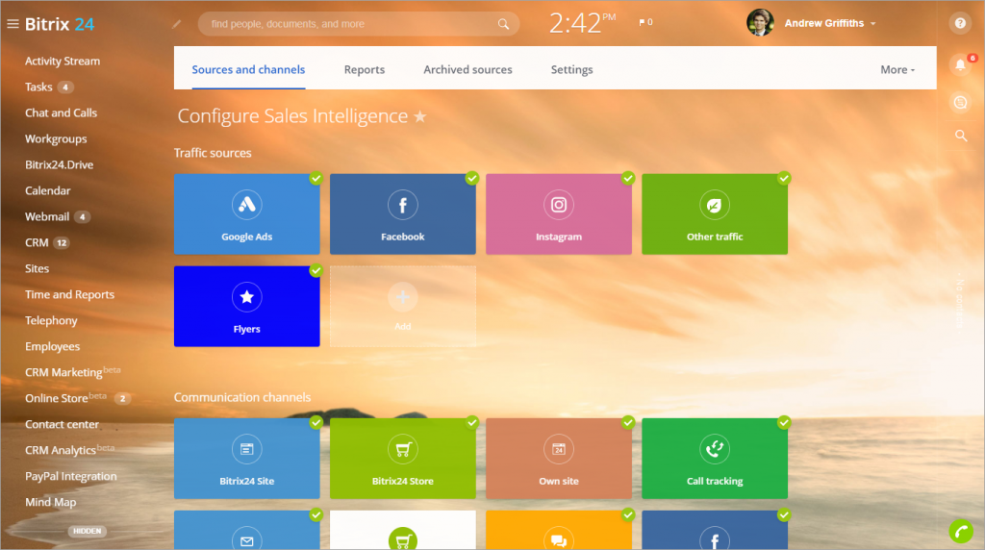Viewport: 985px width, 550px height.
Task: Open CRM Marketing beta
Action: click(x=72, y=372)
